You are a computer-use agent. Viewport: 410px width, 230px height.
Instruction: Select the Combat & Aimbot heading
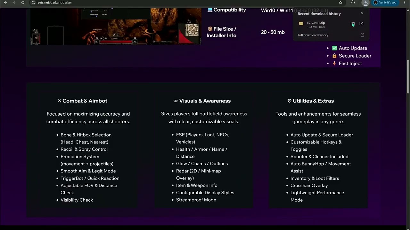coord(85,101)
